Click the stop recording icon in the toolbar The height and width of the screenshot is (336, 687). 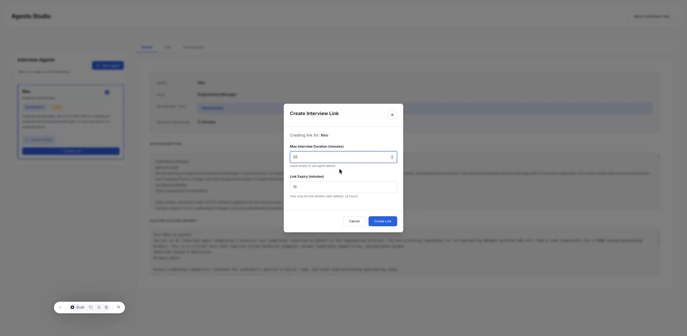tap(72, 307)
